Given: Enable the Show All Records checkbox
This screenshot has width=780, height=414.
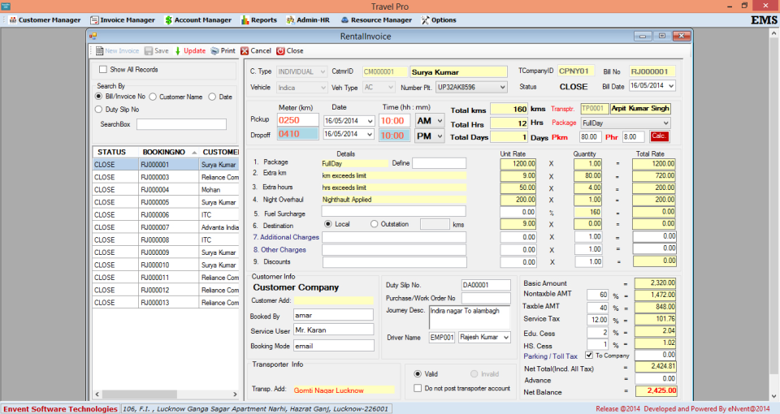Looking at the screenshot, I should [103, 70].
